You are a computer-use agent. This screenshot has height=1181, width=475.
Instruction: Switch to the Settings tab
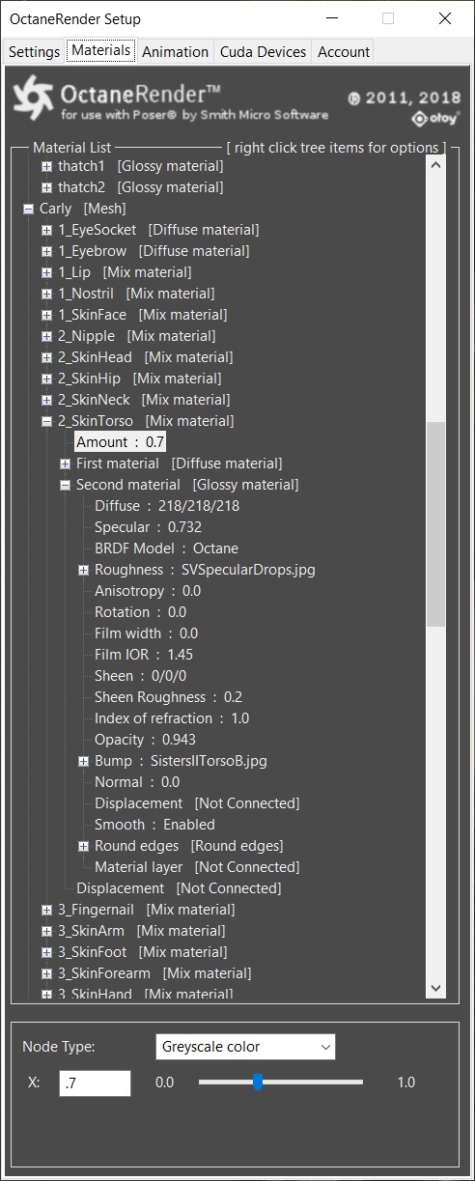(x=34, y=52)
